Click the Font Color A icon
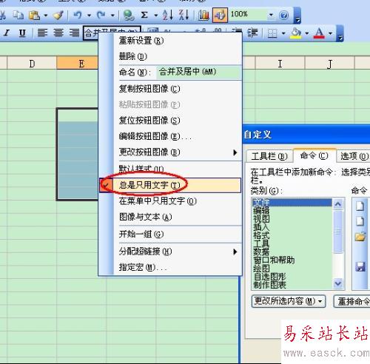The width and height of the screenshot is (370, 364). point(319,33)
